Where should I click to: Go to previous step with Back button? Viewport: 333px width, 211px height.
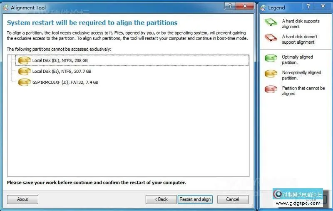[x=161, y=199]
